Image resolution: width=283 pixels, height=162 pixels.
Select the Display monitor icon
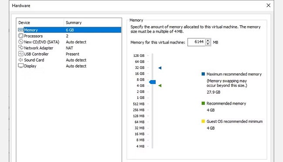click(x=21, y=66)
